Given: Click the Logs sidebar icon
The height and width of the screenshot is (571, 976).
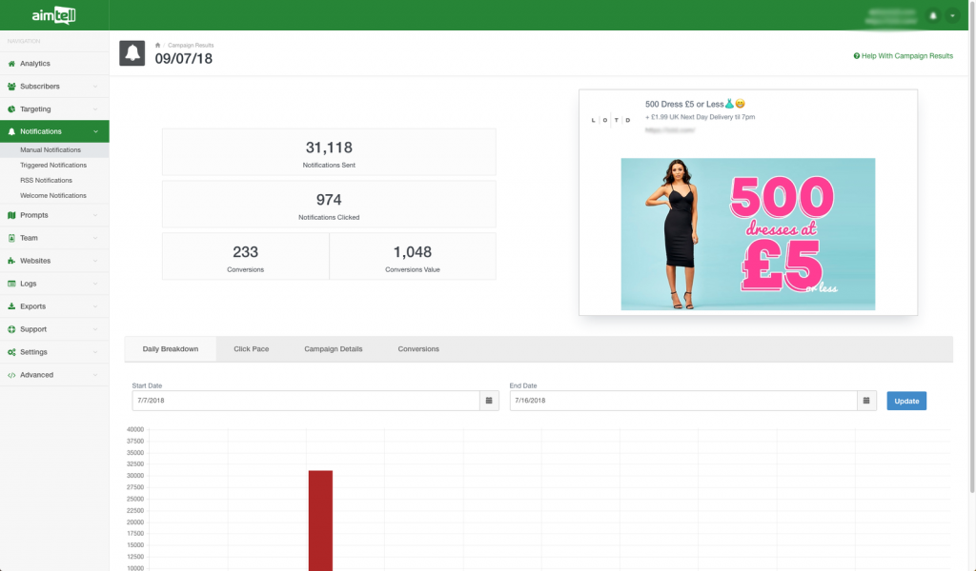Looking at the screenshot, I should [13, 284].
